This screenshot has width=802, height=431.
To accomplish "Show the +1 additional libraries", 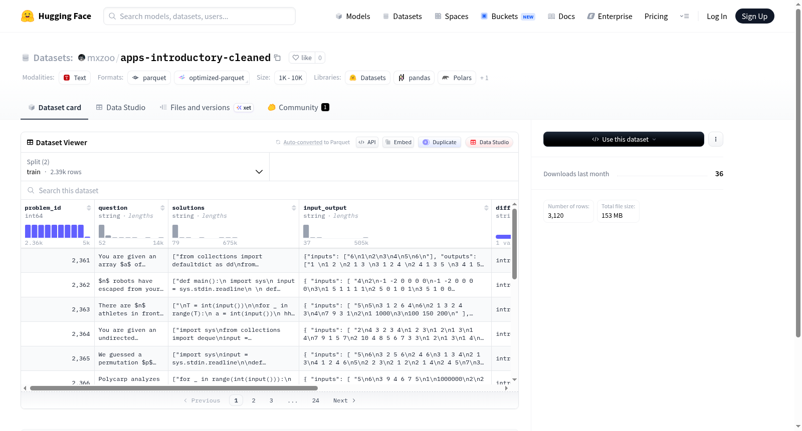I will [484, 78].
